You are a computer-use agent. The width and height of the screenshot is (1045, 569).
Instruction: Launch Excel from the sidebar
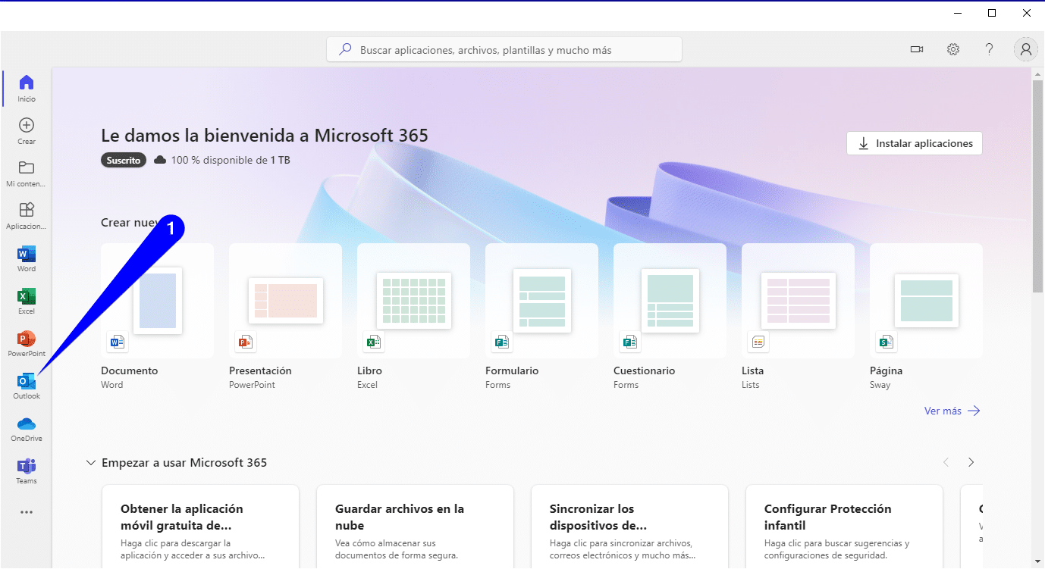click(27, 301)
